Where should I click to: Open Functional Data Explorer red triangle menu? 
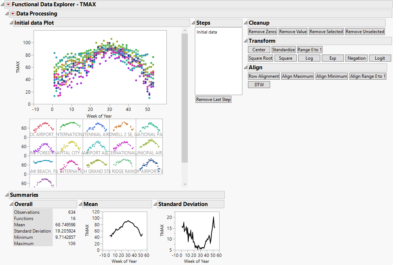tap(8, 4)
